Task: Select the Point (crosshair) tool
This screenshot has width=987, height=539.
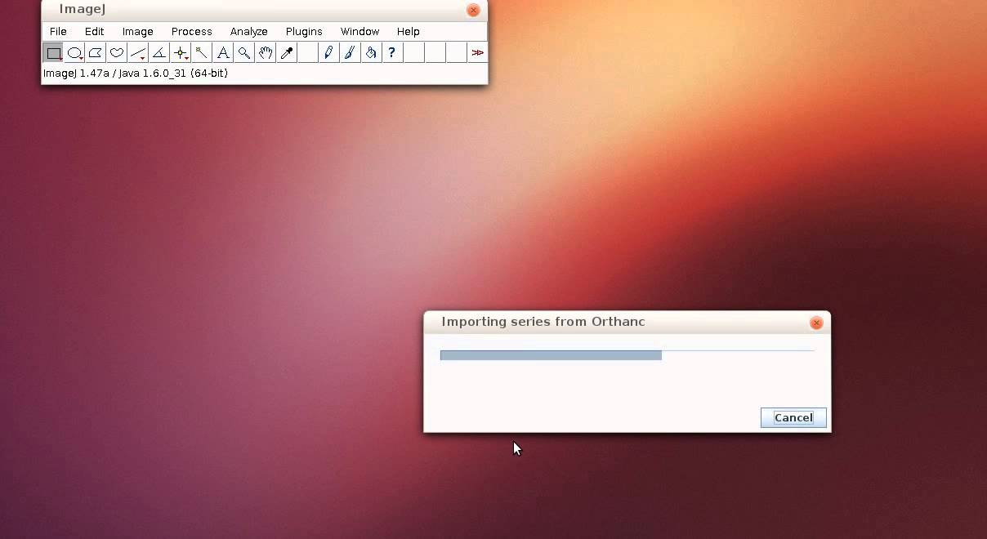Action: coord(181,53)
